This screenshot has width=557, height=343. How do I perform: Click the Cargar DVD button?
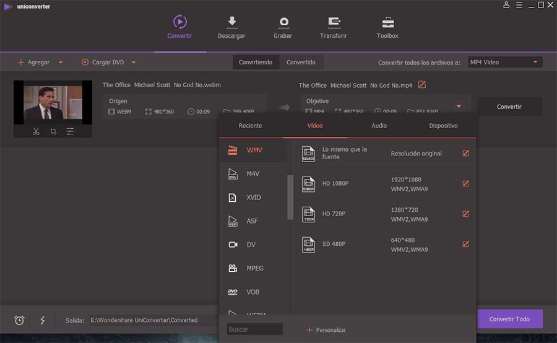pos(103,62)
